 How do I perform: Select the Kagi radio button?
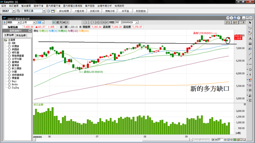[10, 81]
